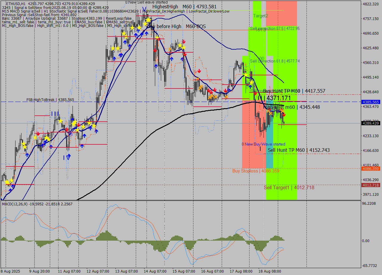Click the '0 New Buy Wave started' text
This screenshot has width=382, height=275.
(x=264, y=144)
